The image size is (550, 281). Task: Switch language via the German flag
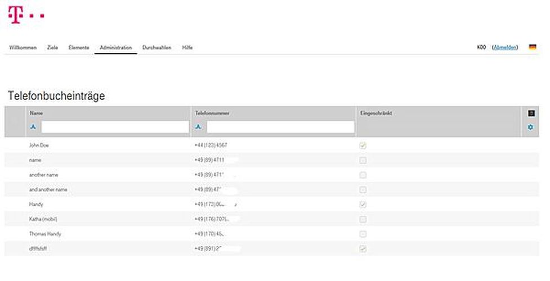[x=533, y=47]
